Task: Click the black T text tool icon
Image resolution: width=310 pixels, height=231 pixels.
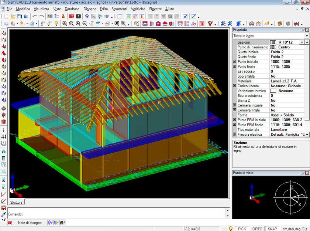Action: (78, 16)
